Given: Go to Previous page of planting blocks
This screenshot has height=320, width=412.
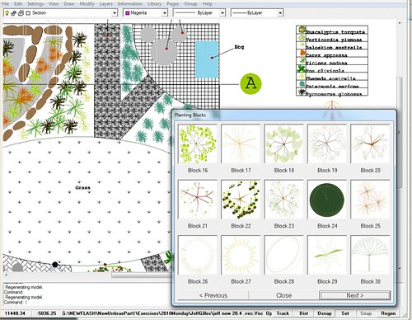Looking at the screenshot, I should pos(213,295).
